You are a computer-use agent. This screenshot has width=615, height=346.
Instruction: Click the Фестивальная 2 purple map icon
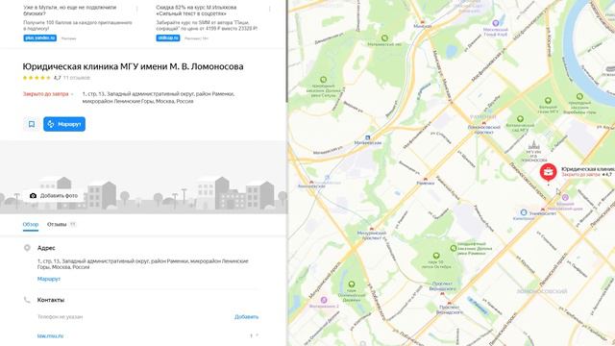pyautogui.click(x=324, y=300)
